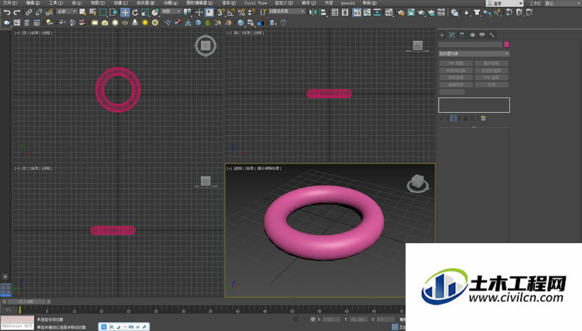Viewport: 582px width, 331px height.
Task: Click the Unlink selection icon
Action: (39, 12)
